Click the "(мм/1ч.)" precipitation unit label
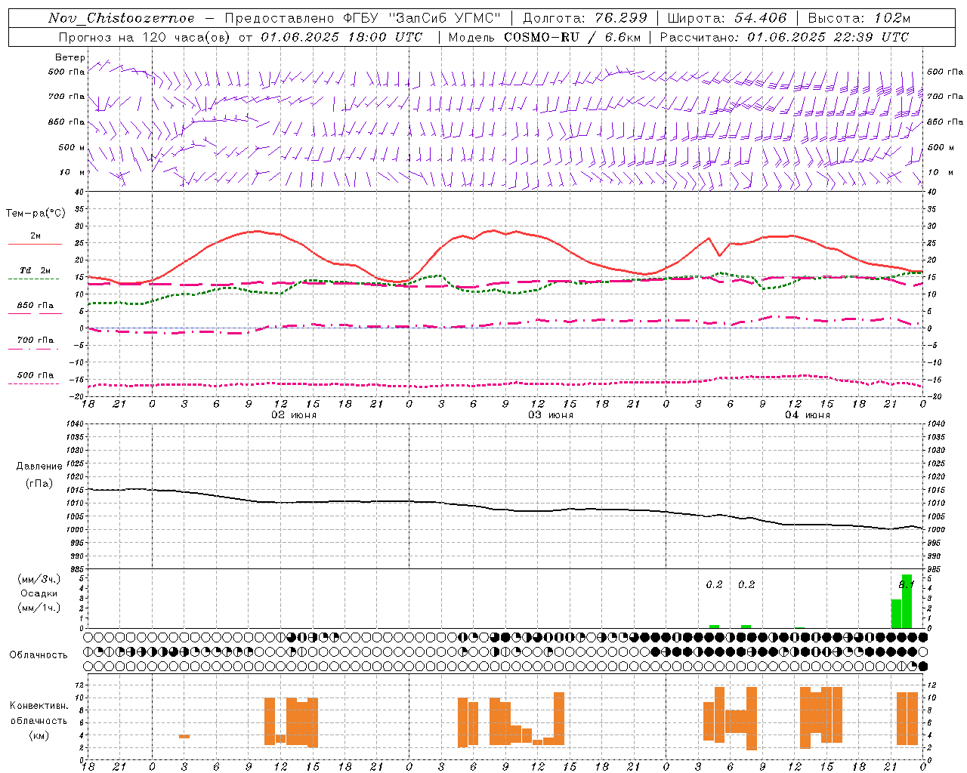This screenshot has width=967, height=773. coord(39,608)
